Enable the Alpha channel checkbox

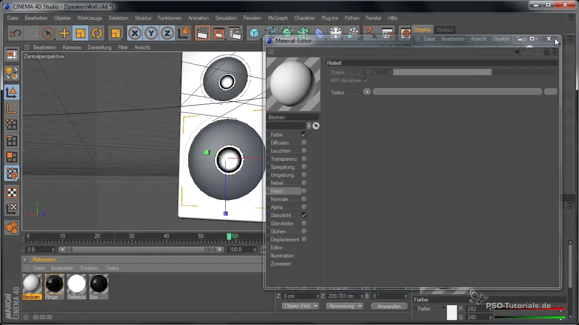coord(304,207)
